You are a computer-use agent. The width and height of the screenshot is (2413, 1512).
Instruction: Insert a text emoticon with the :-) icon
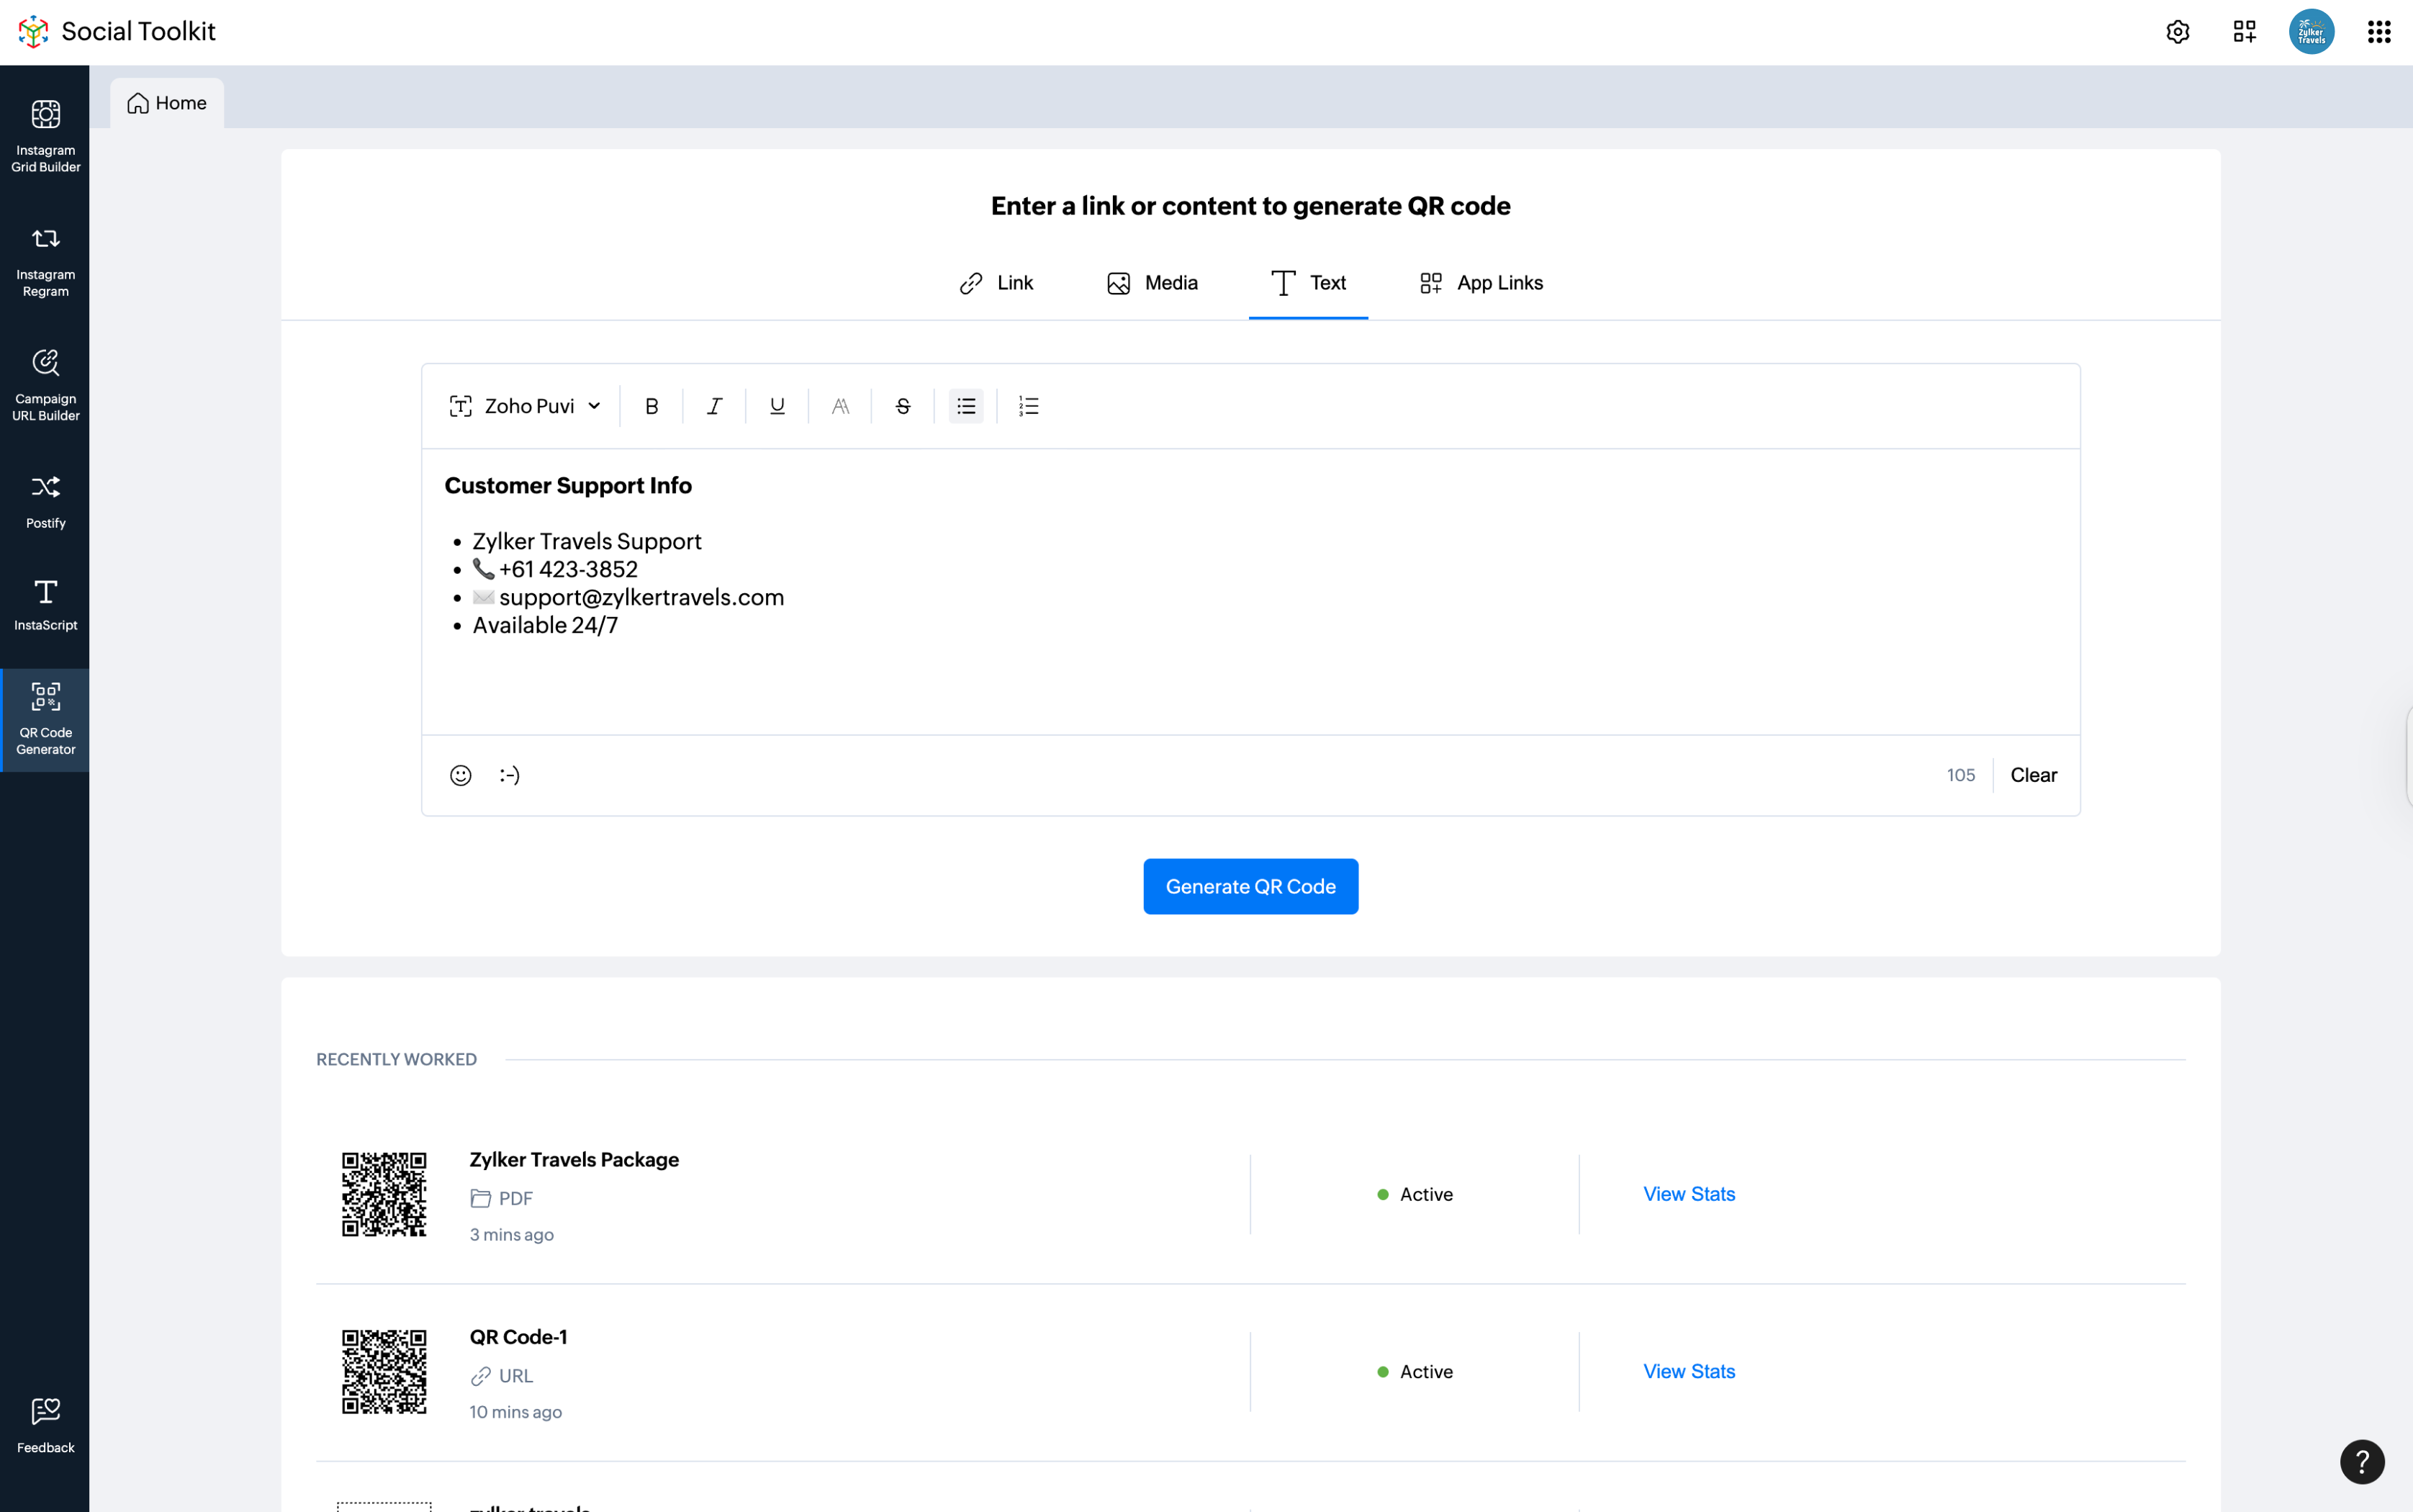(509, 775)
